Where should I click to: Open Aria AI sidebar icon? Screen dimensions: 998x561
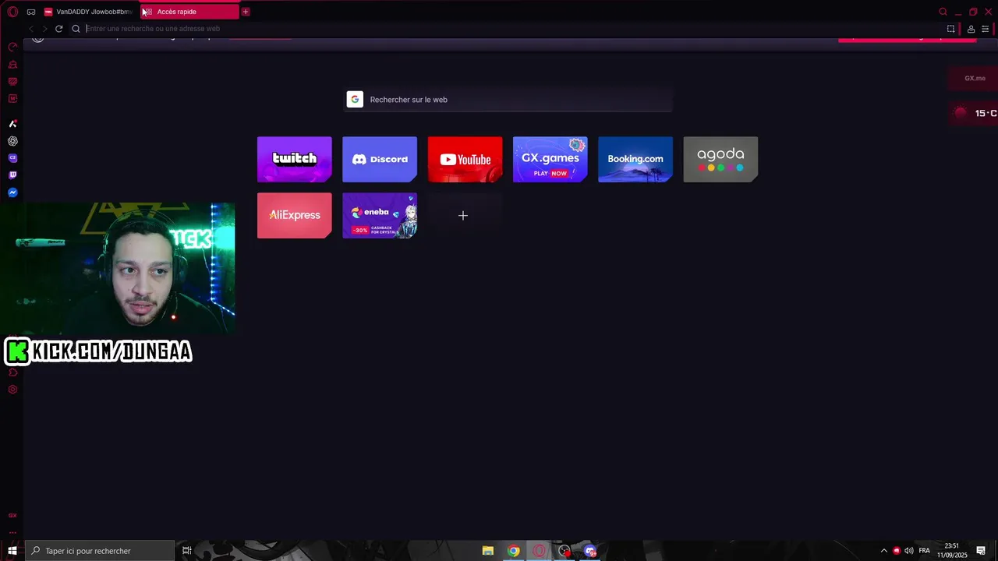click(x=12, y=124)
